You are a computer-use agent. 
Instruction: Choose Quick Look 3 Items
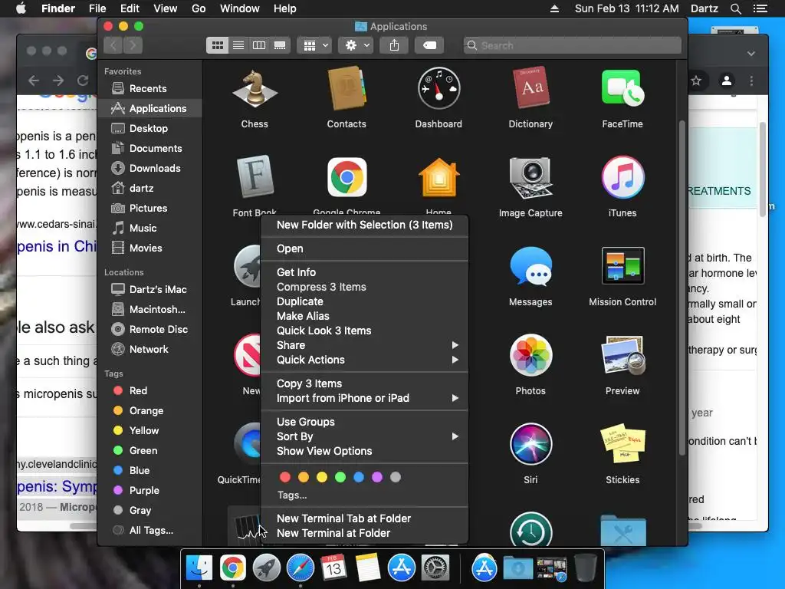click(364, 331)
